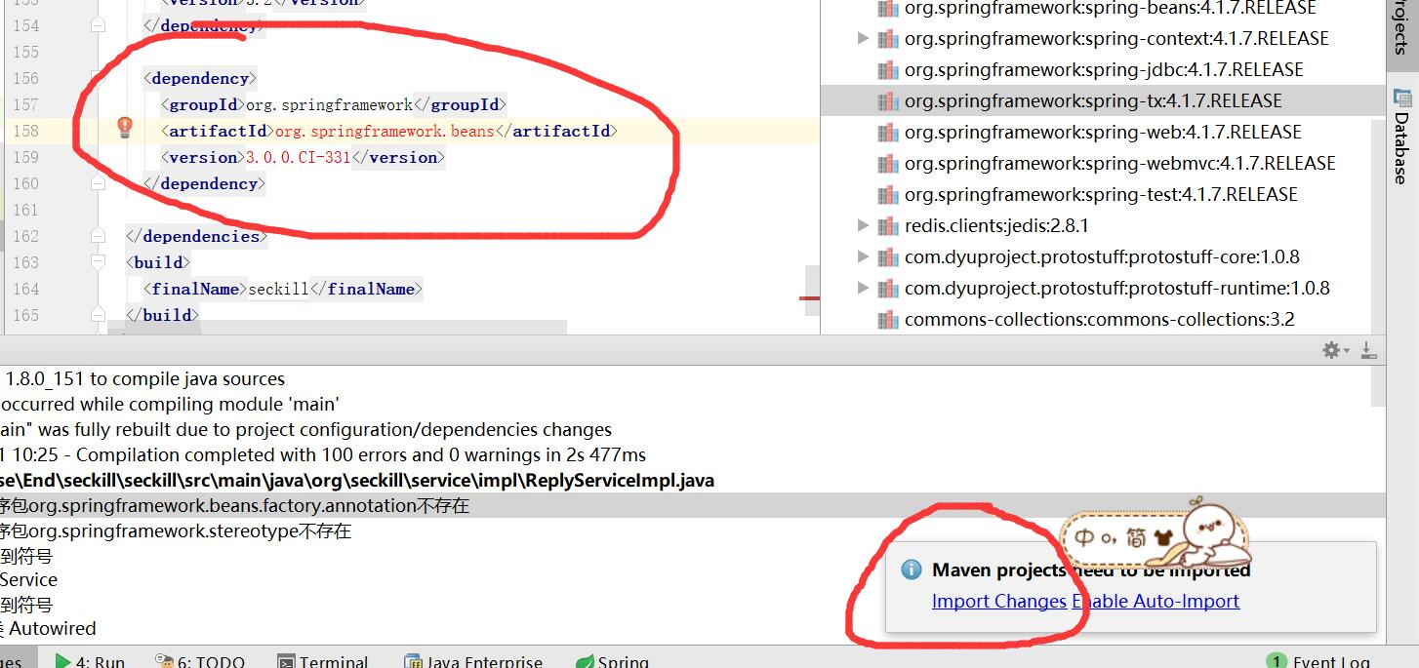Click the info icon in Maven notification
The height and width of the screenshot is (668, 1419).
click(x=911, y=570)
